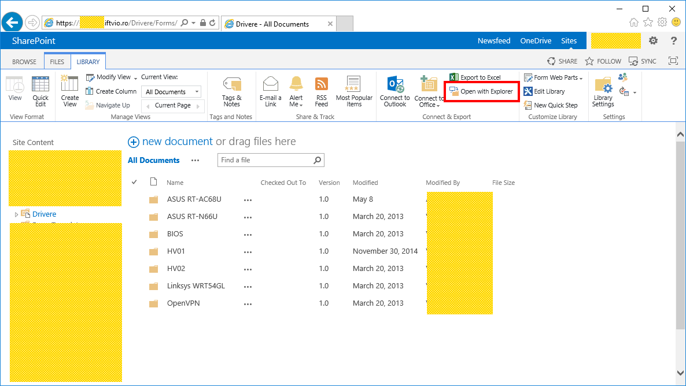Click the search magnifier in Find a file

point(318,160)
